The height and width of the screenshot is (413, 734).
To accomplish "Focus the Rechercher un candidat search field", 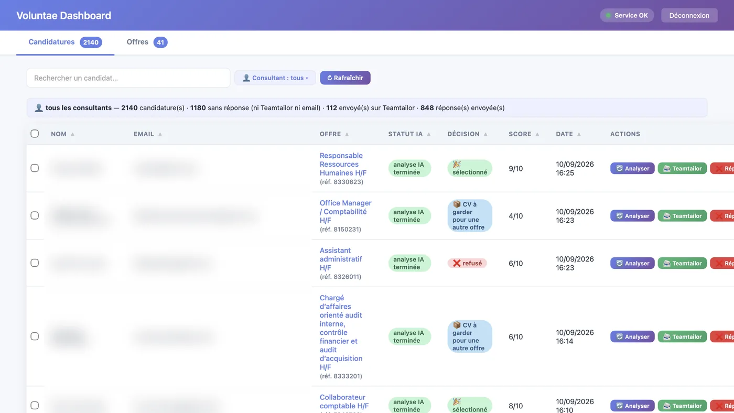I will coord(128,78).
